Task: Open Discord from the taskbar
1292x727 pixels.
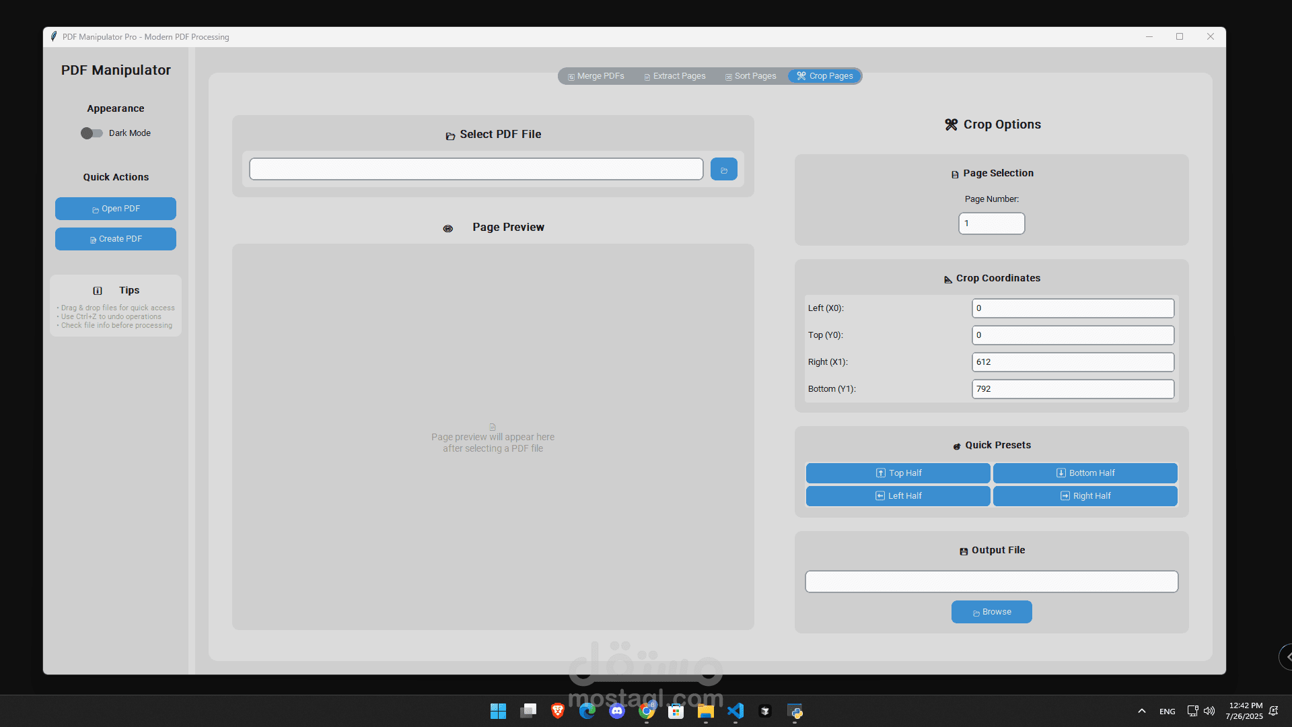Action: (x=617, y=711)
